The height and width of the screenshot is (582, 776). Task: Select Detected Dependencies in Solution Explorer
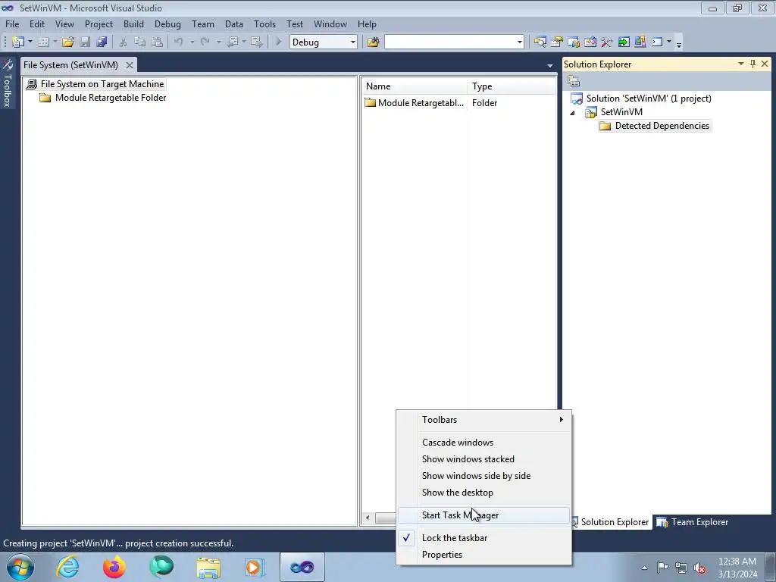[662, 126]
